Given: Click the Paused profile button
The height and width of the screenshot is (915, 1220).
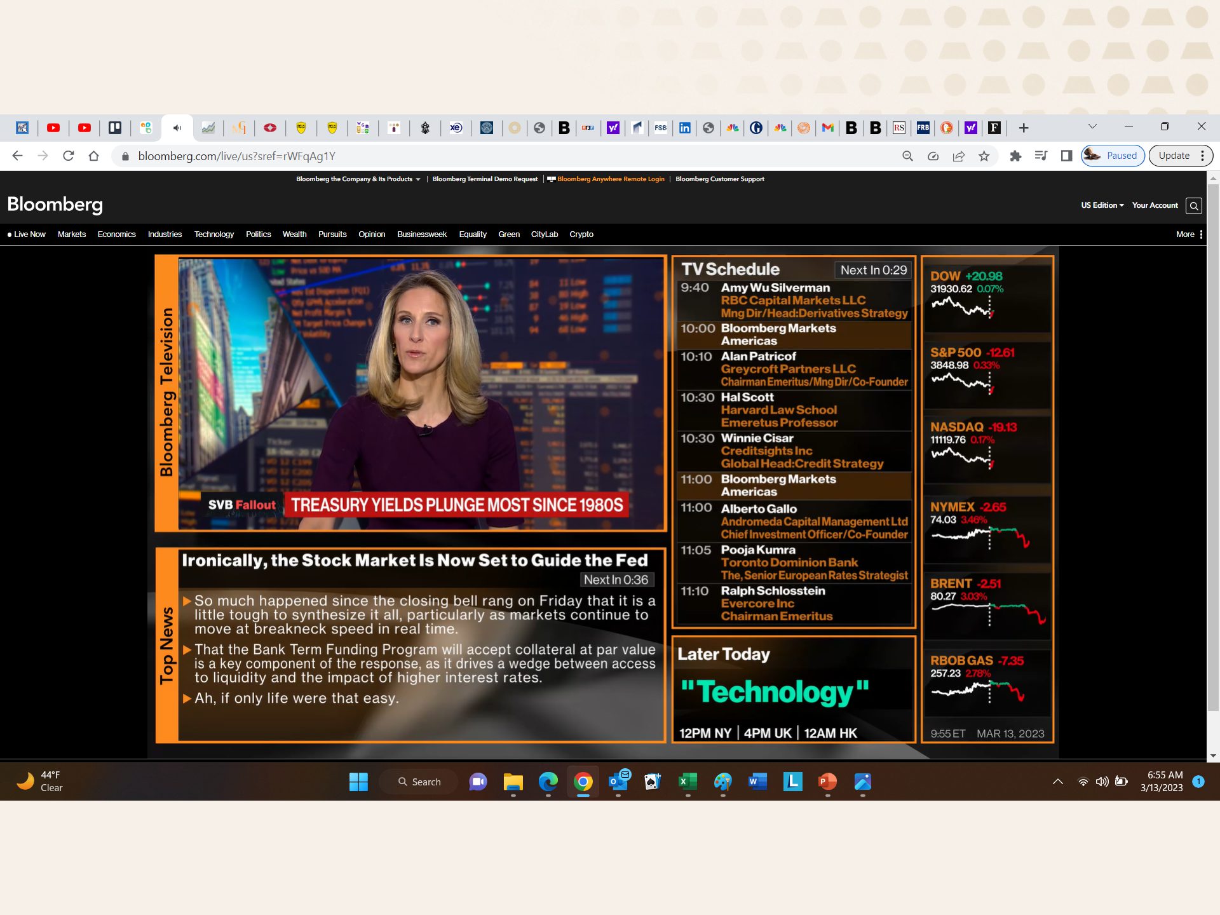Looking at the screenshot, I should 1113,156.
